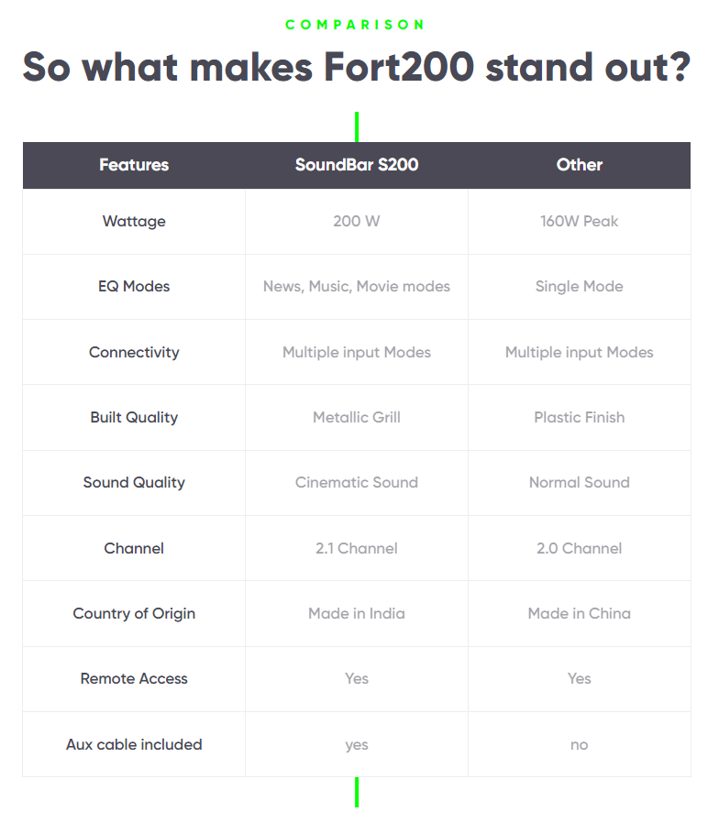Click the Connectivity row label
This screenshot has width=708, height=823.
pos(134,352)
